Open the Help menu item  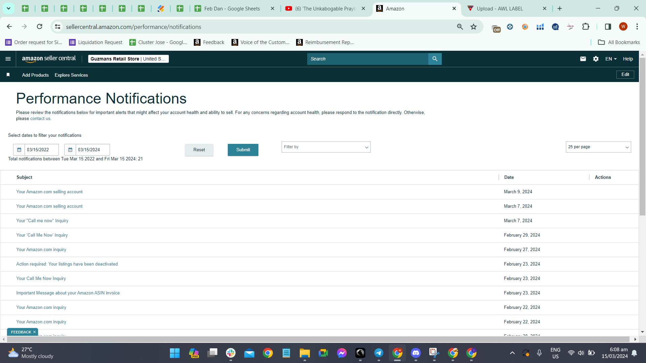[x=628, y=59]
